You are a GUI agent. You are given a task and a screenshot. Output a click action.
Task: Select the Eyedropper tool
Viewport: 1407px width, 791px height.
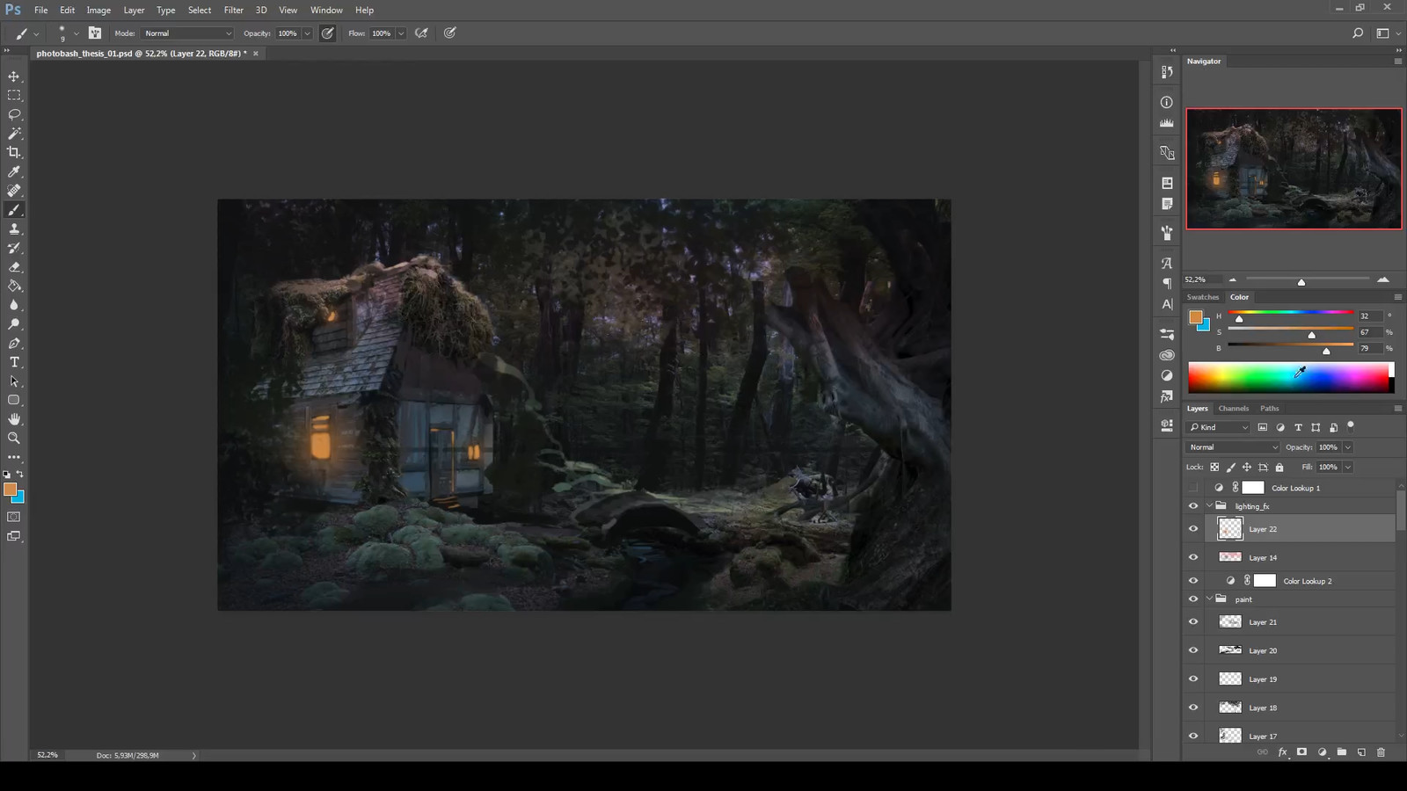[14, 171]
